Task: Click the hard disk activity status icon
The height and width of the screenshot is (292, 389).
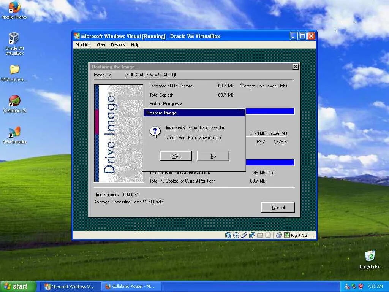Action: [228, 235]
